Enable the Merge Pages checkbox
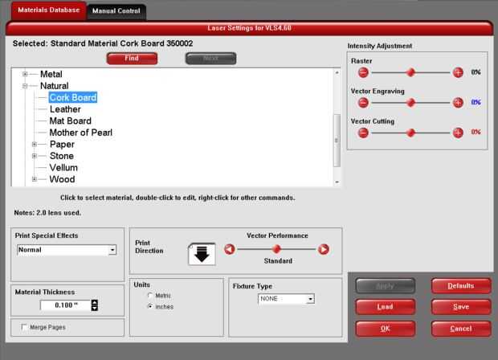Viewport: 498px width, 360px height. (x=24, y=326)
